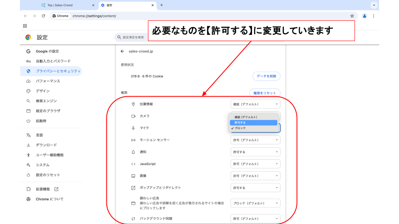Expand the 位置情報 permission dropdown

click(255, 104)
